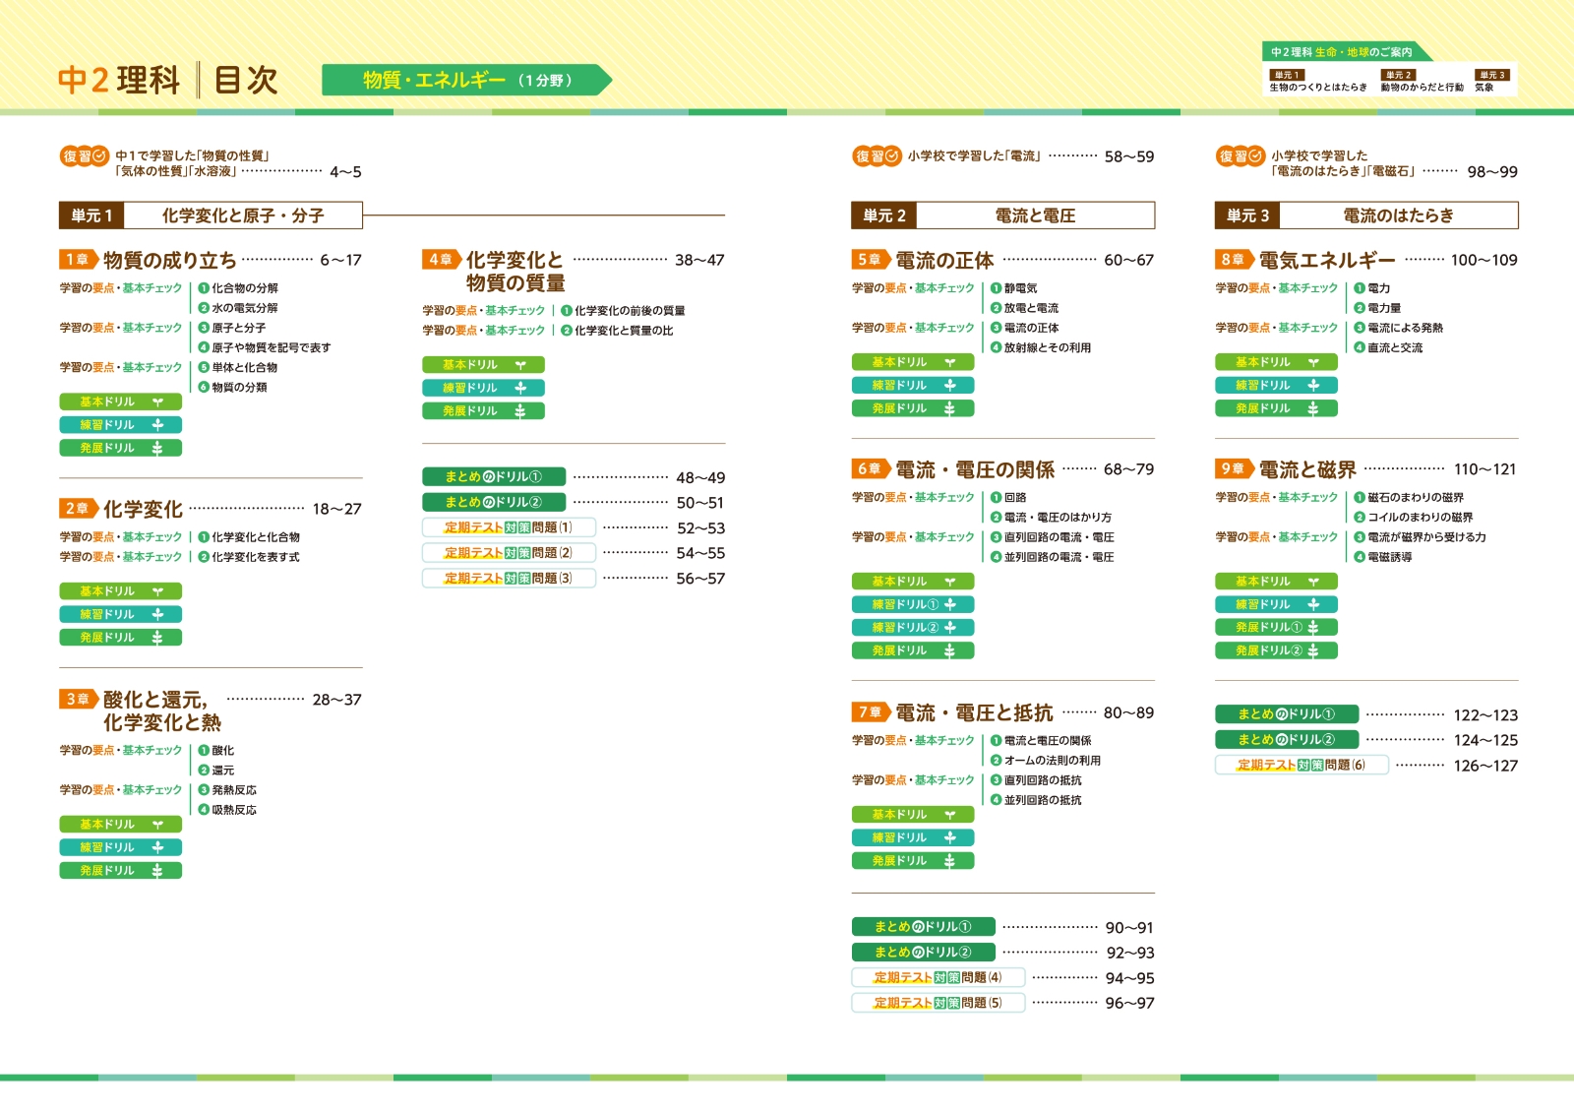The image size is (1574, 1112).
Task: Click the 復習 badge beside 中1で学習した「物質の性質」
Action: [x=85, y=155]
